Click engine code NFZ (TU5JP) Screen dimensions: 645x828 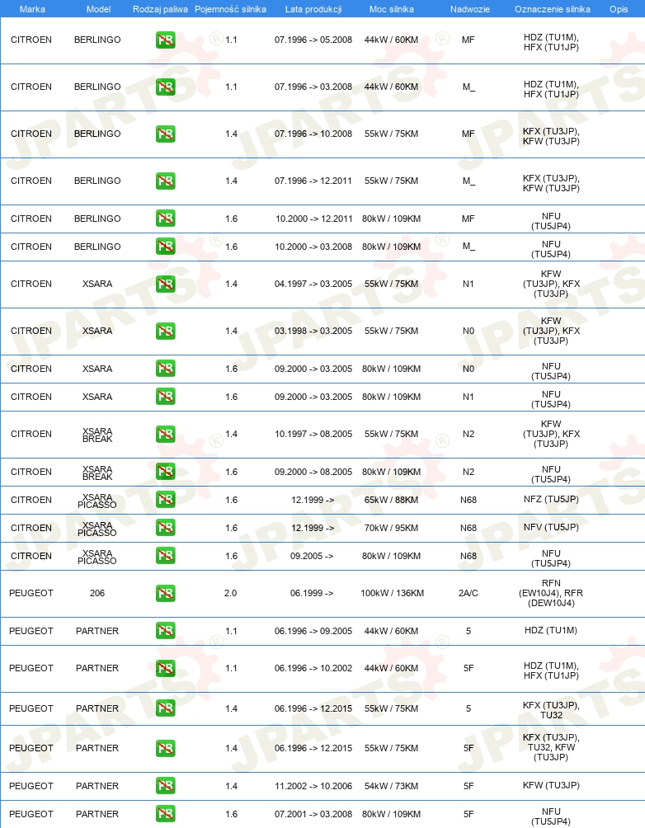coord(551,499)
